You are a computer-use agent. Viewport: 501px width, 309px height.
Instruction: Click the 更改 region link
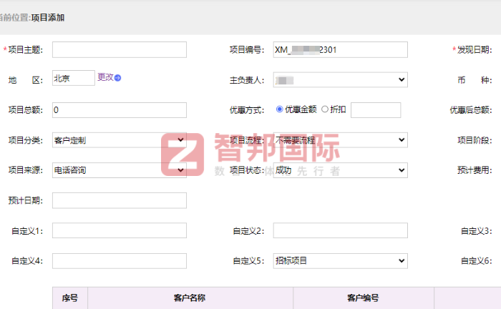(105, 77)
